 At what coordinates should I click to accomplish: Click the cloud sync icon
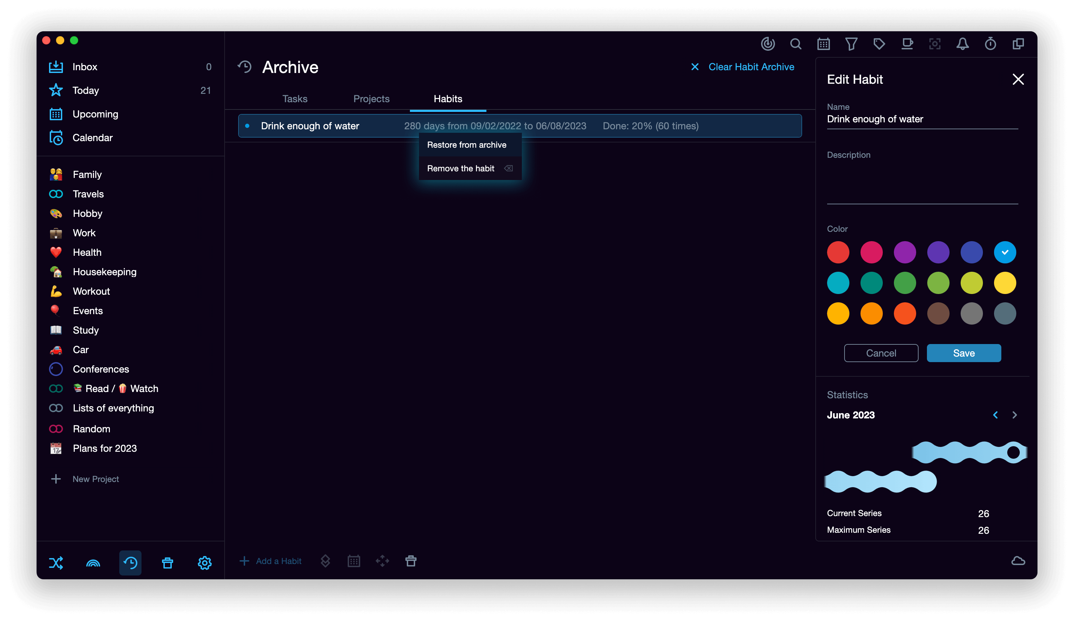1018,561
